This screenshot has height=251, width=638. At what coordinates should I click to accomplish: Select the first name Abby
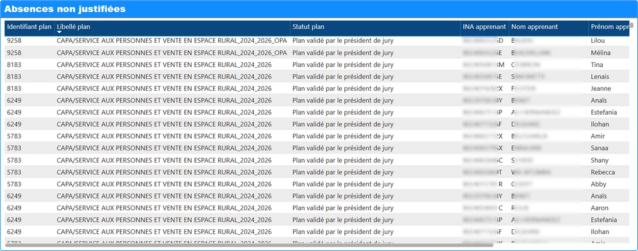pos(598,184)
